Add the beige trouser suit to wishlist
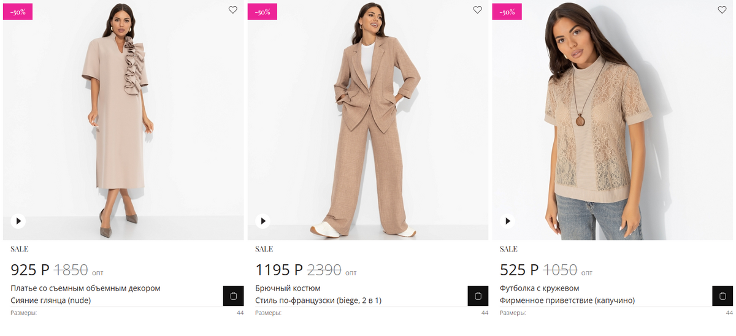The width and height of the screenshot is (736, 336). 477,10
